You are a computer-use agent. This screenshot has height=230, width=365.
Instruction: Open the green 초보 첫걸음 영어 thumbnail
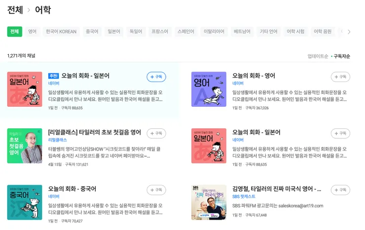pyautogui.click(x=25, y=146)
